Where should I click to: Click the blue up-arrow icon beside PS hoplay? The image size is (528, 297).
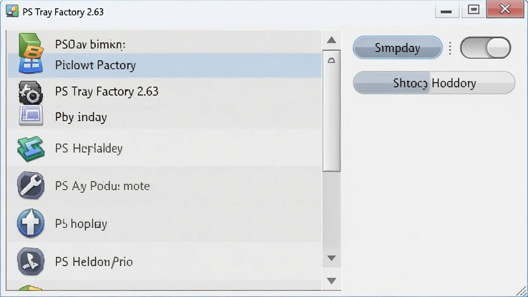30,223
